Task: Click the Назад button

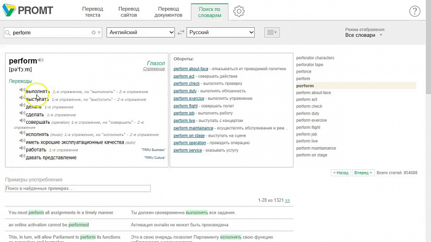Action: coord(340,172)
